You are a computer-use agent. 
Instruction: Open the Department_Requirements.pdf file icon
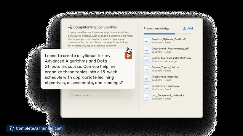tap(147, 50)
